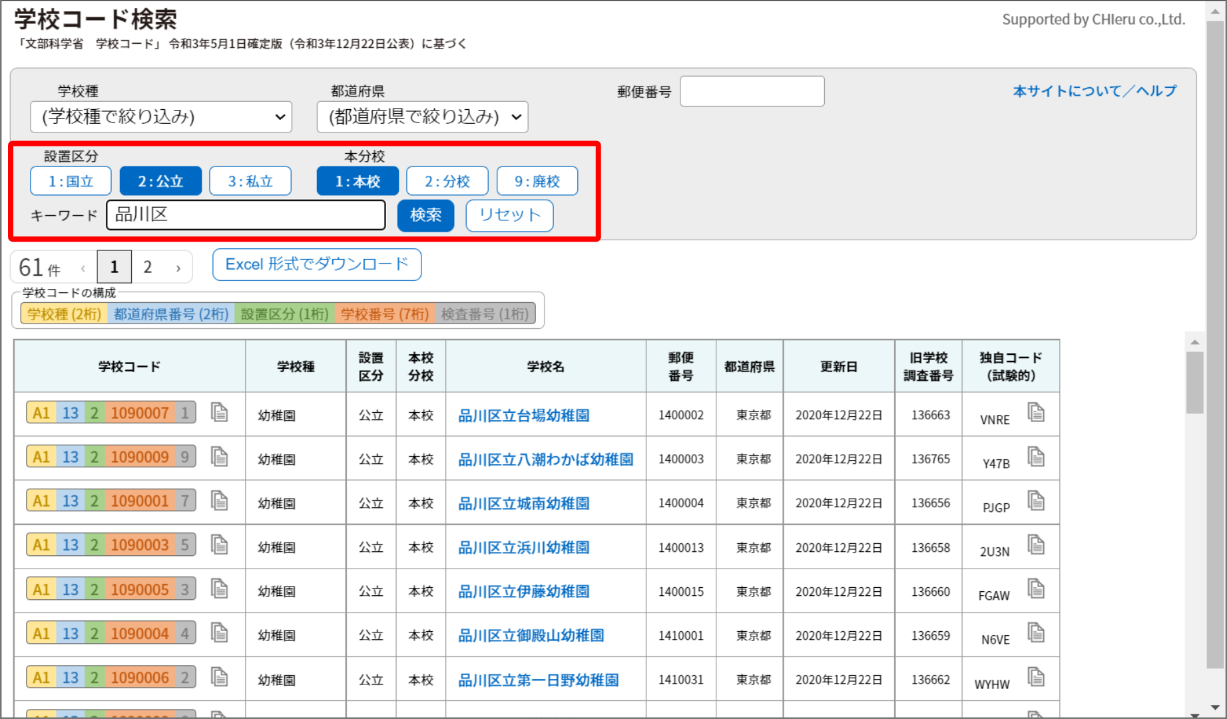Click the リセット button
This screenshot has height=719, width=1227.
pos(509,215)
